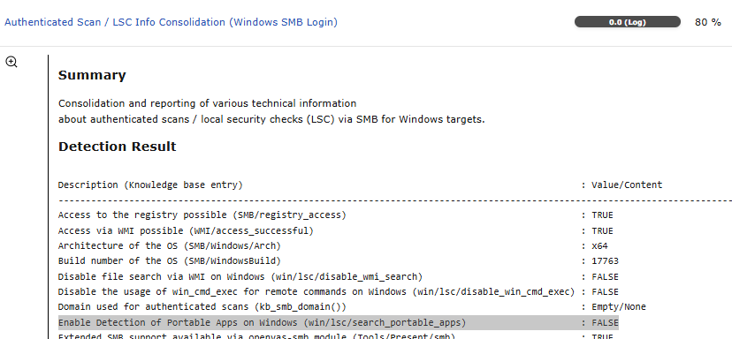Click the Empty/None domain value
Screen dimensions: 732x339
(x=619, y=307)
